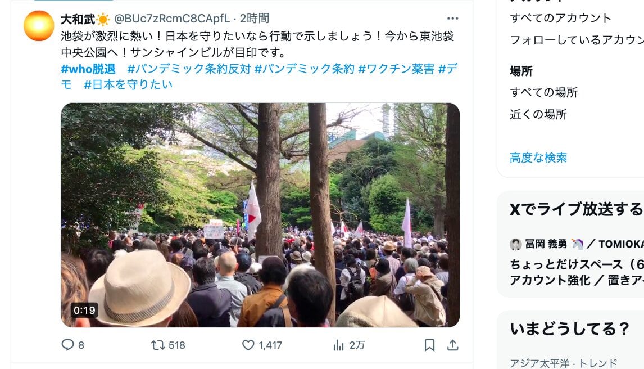The width and height of the screenshot is (644, 369).
Task: Open 高度な検索 advanced search link
Action: pyautogui.click(x=538, y=158)
